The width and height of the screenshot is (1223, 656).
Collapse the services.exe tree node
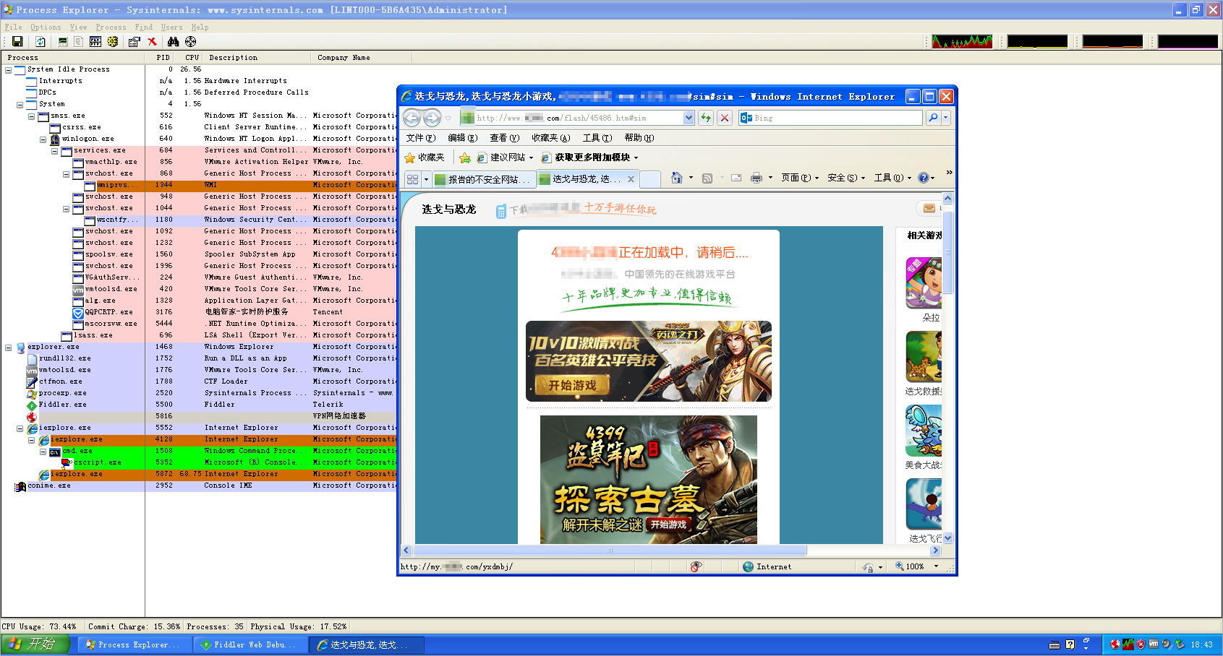[54, 151]
